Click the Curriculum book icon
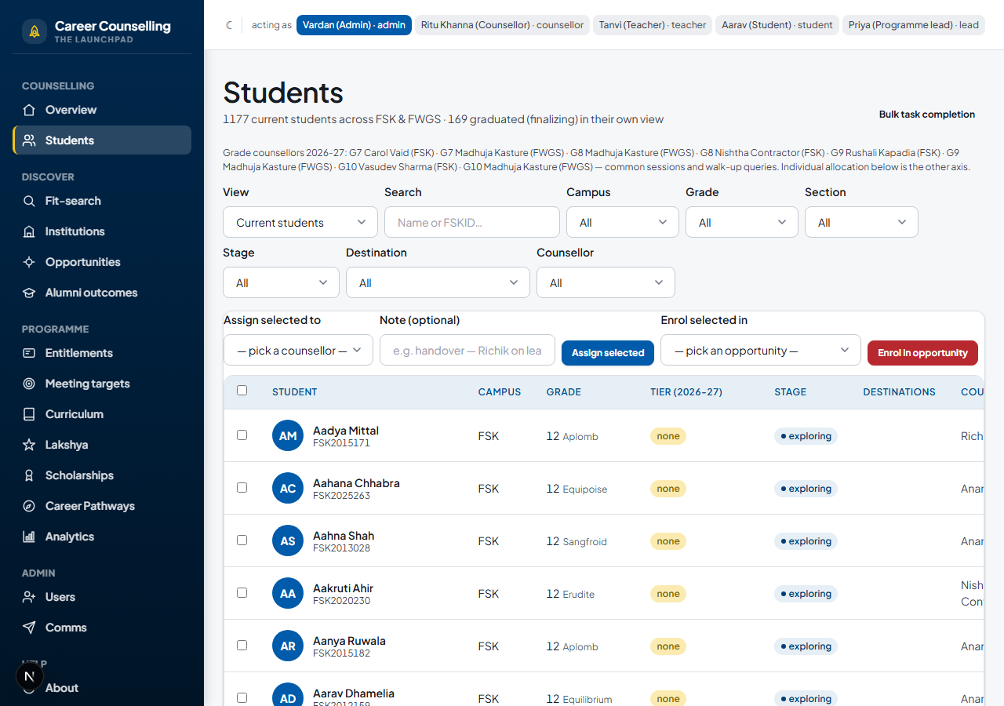Viewport: 1004px width, 706px height. [x=29, y=414]
